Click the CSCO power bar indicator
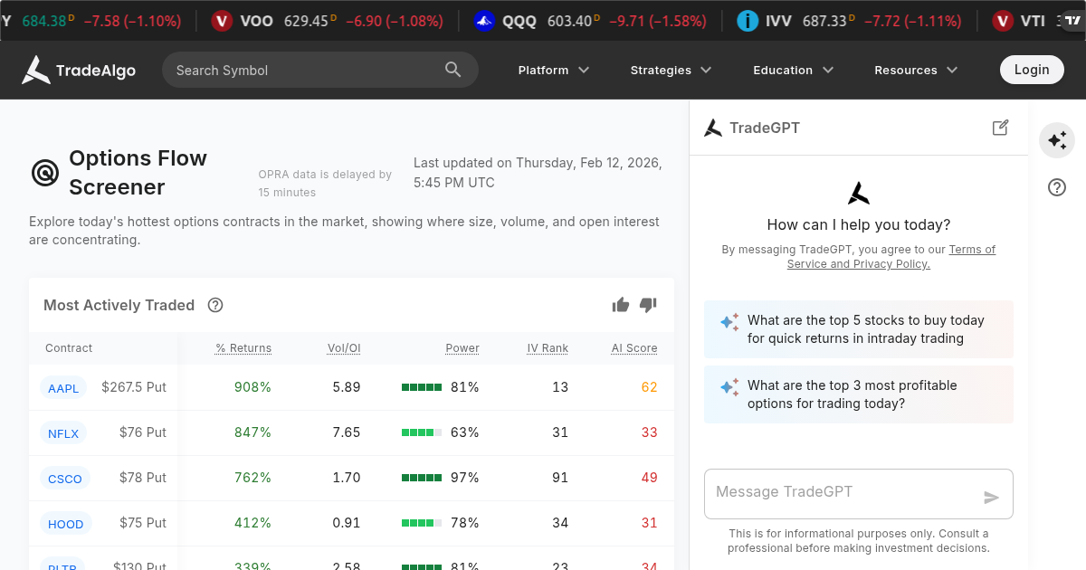The height and width of the screenshot is (570, 1086). [422, 478]
